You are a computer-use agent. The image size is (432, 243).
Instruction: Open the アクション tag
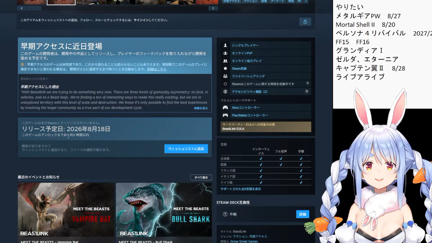250,1
